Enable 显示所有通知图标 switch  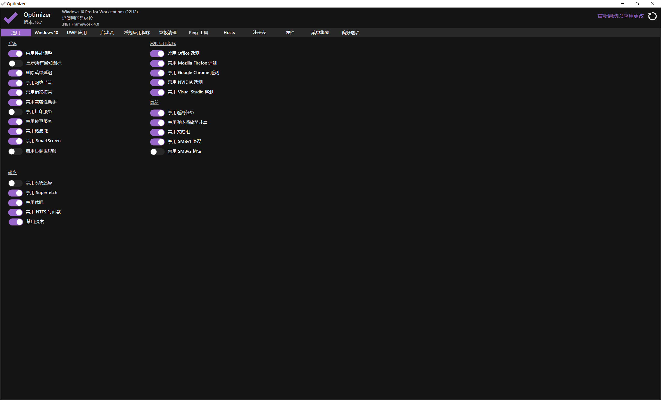point(15,63)
